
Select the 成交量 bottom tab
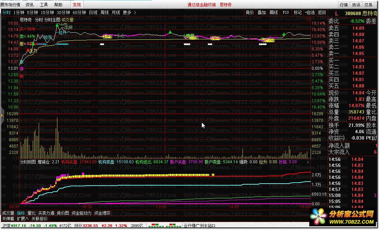point(8,213)
